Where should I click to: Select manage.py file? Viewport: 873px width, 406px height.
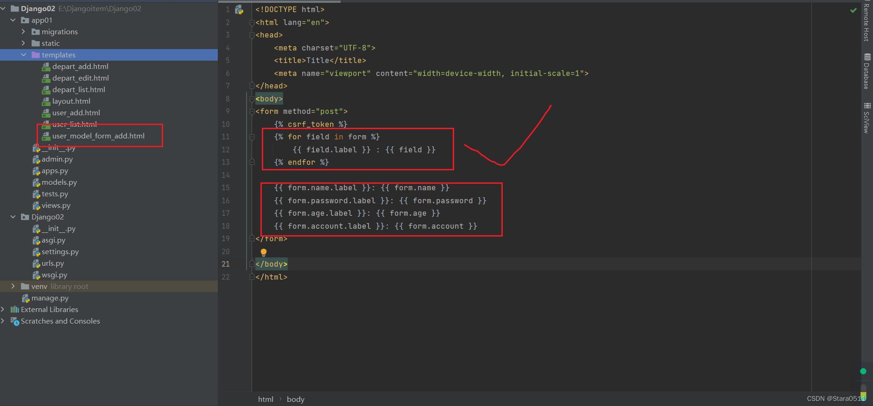50,298
